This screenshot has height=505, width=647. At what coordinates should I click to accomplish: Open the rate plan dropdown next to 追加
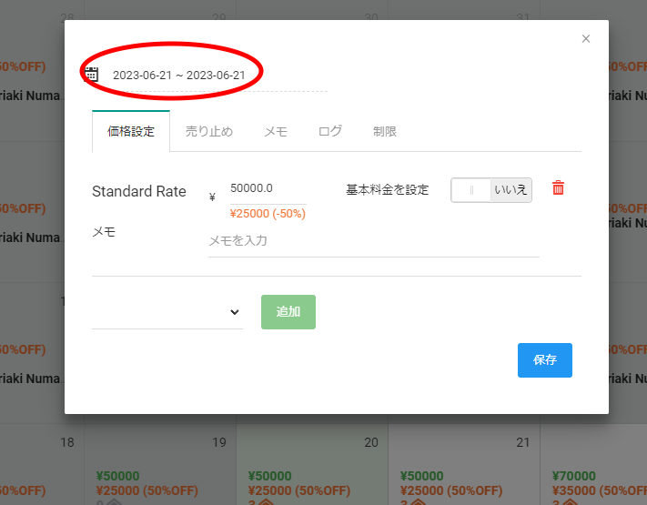point(167,312)
